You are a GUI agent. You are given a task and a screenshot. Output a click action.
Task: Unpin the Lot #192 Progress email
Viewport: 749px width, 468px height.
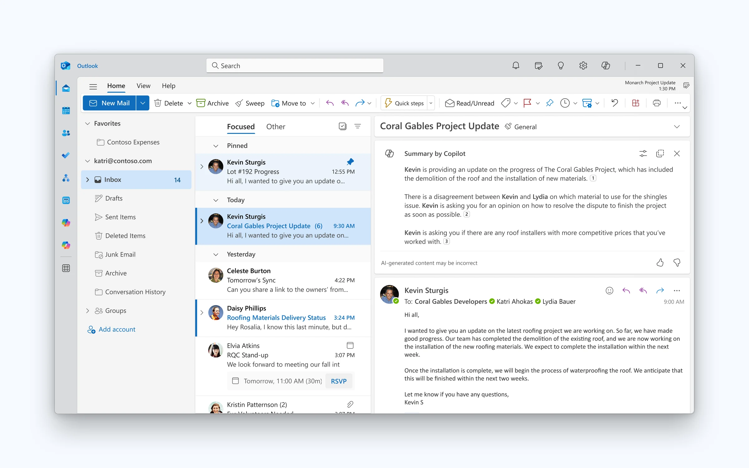[350, 162]
